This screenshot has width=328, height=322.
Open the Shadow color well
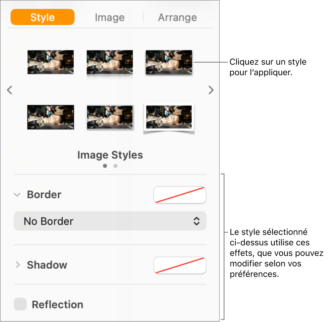180,265
